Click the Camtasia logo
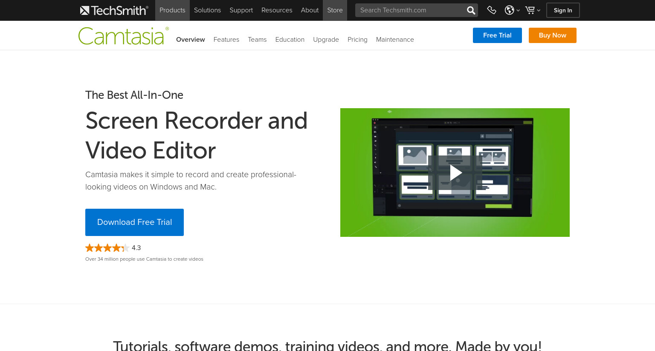 click(x=123, y=36)
